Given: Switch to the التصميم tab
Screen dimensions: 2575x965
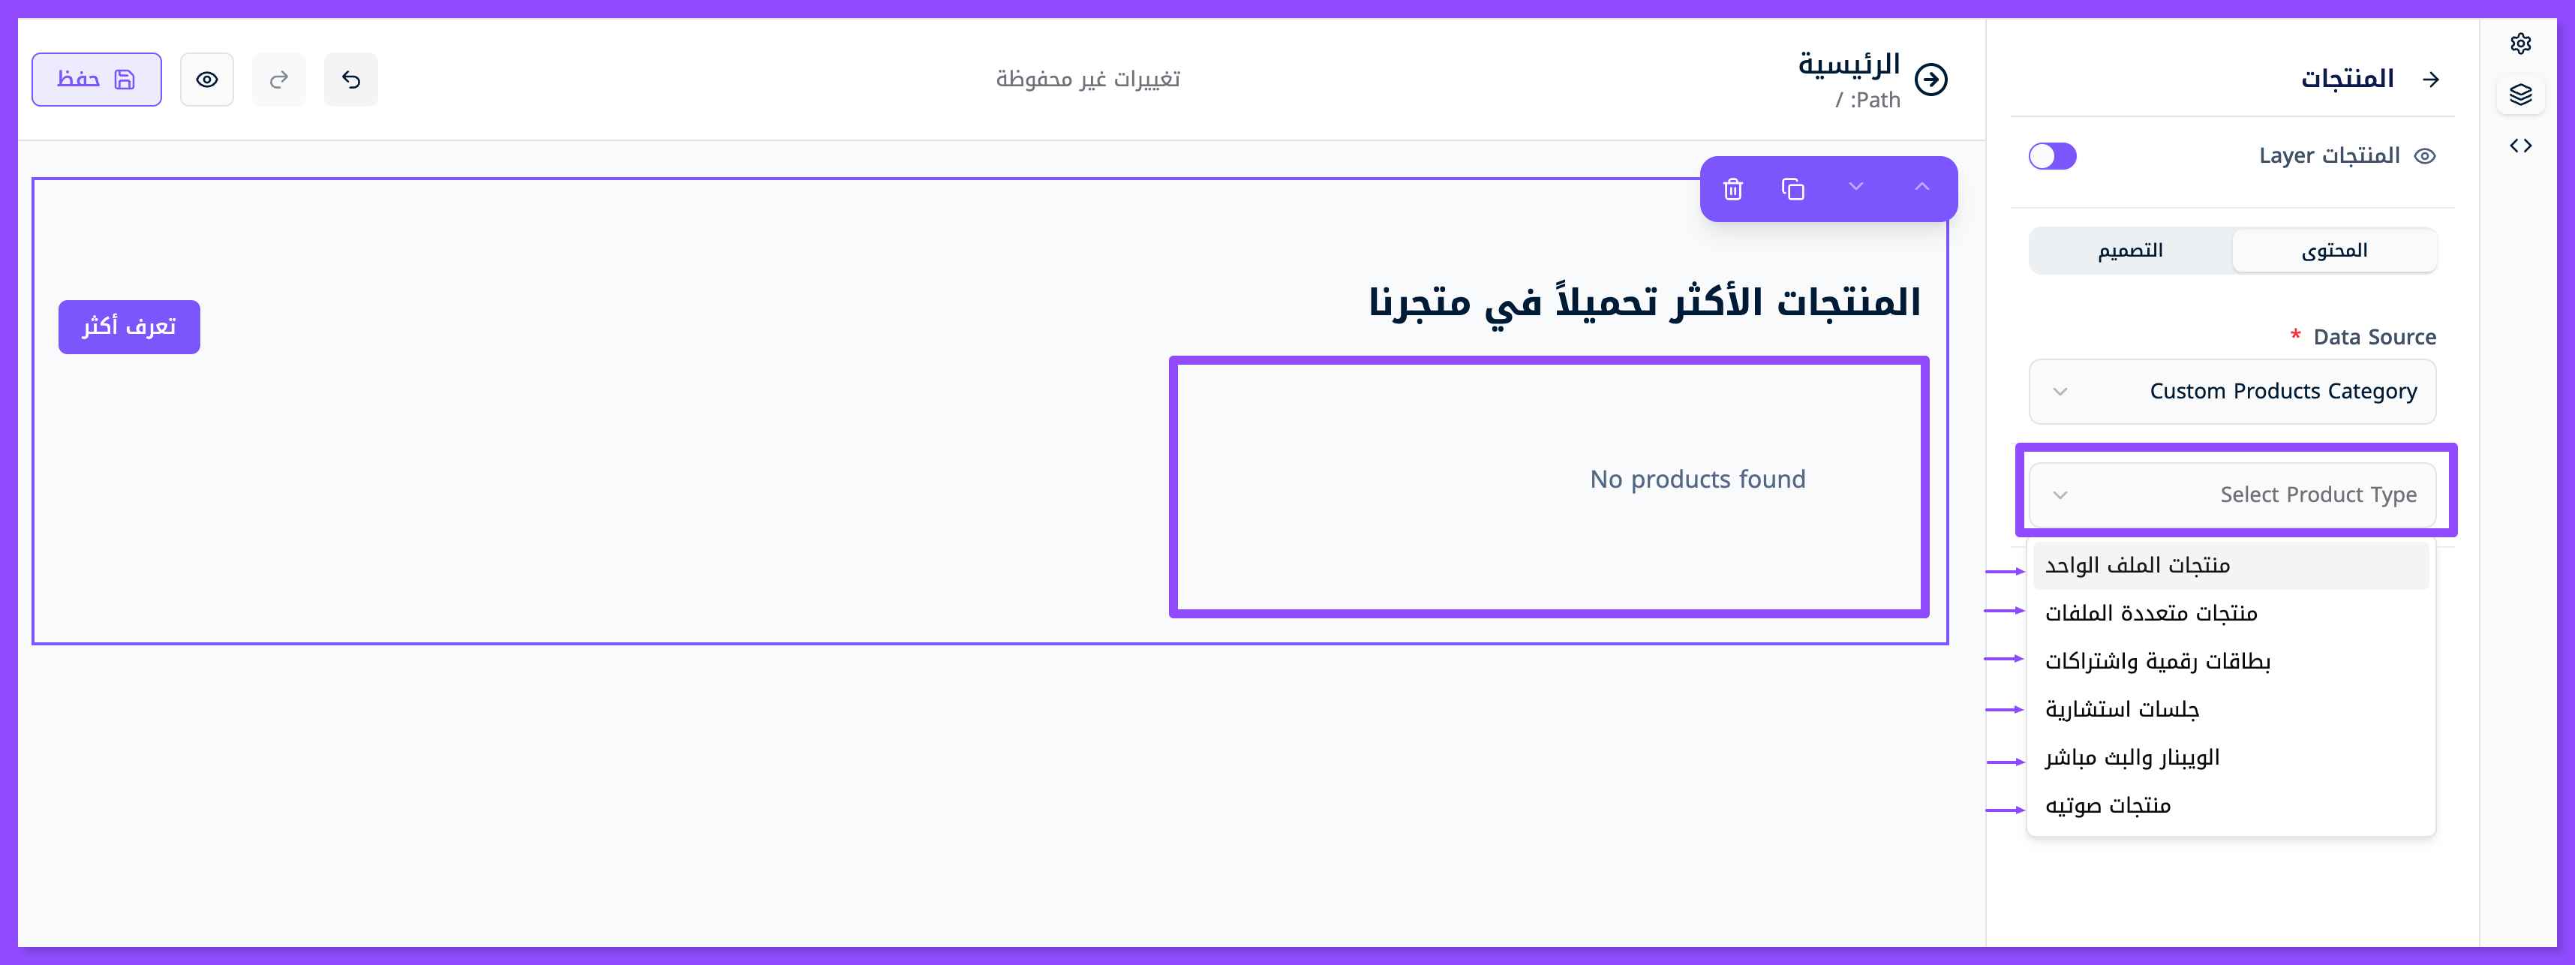Looking at the screenshot, I should tap(2130, 251).
